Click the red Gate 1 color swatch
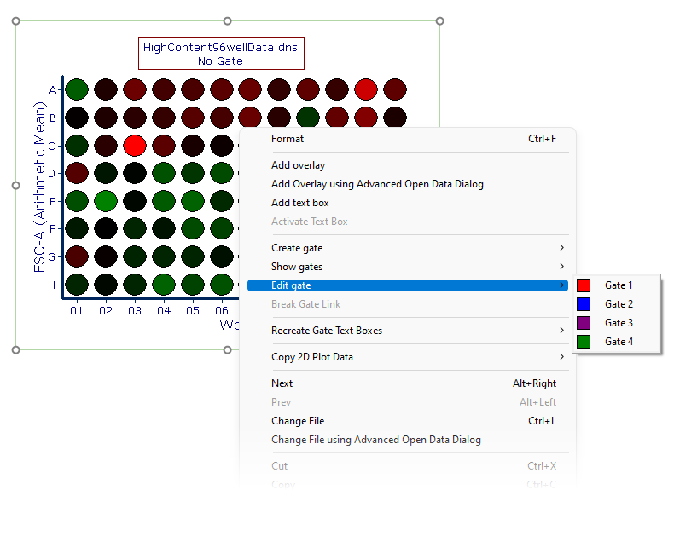This screenshot has height=536, width=674. tap(584, 285)
